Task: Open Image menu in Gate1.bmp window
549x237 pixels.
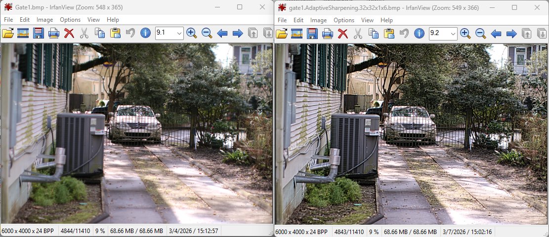Action: pyautogui.click(x=45, y=20)
